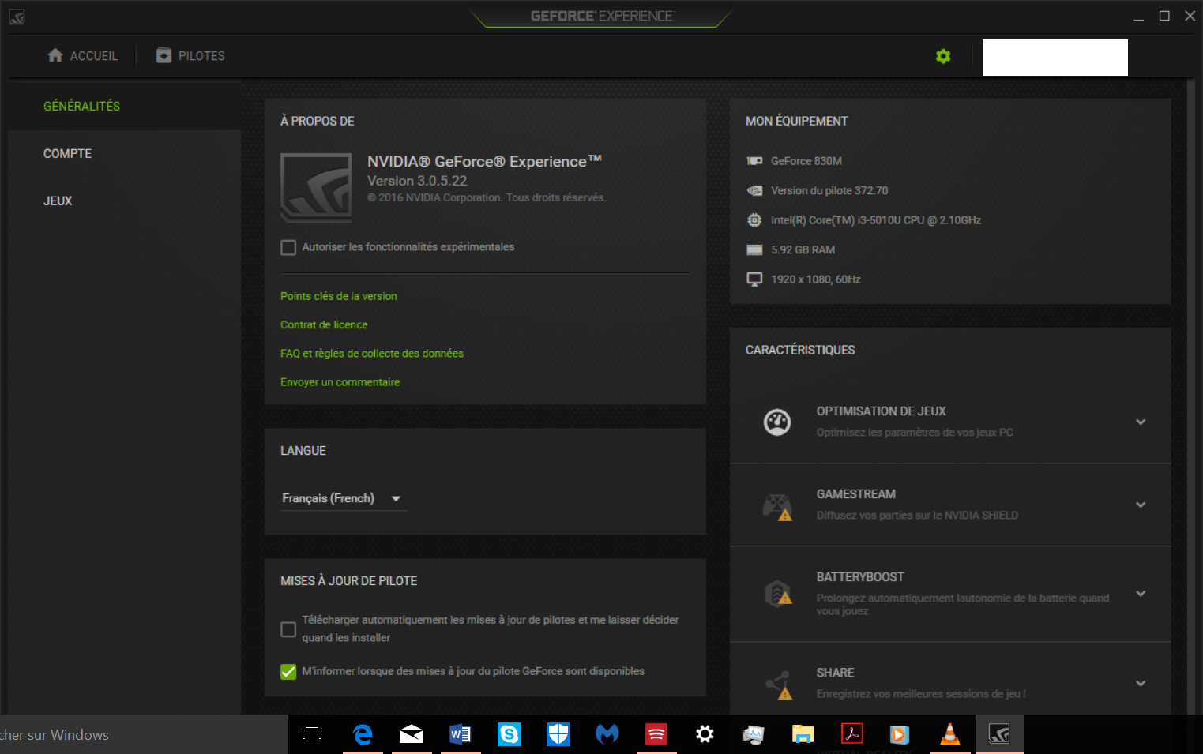Open the Mail app from taskbar
The height and width of the screenshot is (754, 1203).
(x=412, y=734)
